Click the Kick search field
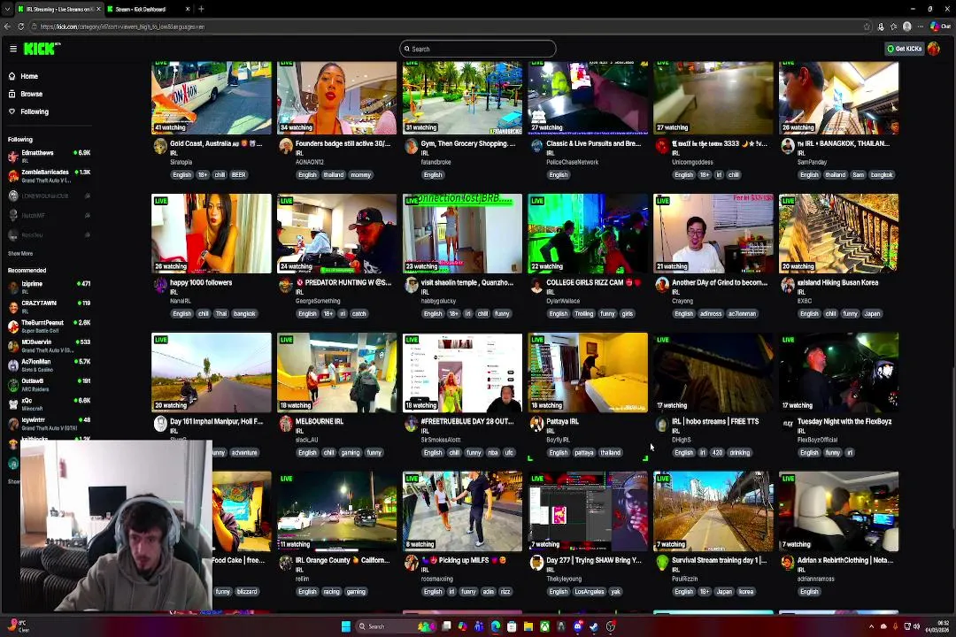The image size is (956, 637). tap(477, 49)
